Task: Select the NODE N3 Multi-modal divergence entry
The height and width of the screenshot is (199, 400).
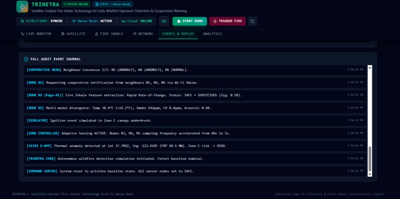Action: coord(195,108)
